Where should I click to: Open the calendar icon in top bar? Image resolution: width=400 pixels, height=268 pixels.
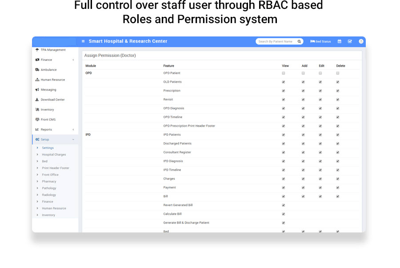point(340,41)
